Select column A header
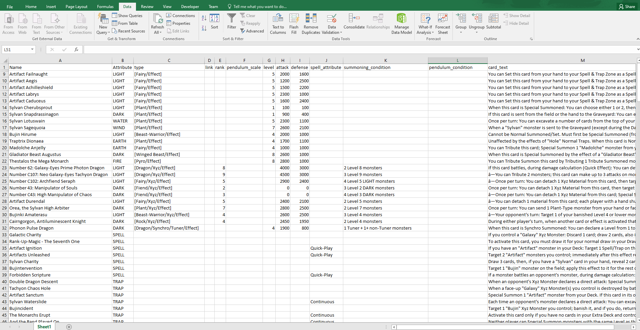This screenshot has height=330, width=640. point(60,61)
